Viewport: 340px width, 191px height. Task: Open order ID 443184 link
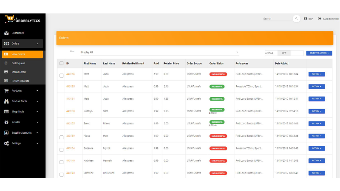[x=71, y=99]
